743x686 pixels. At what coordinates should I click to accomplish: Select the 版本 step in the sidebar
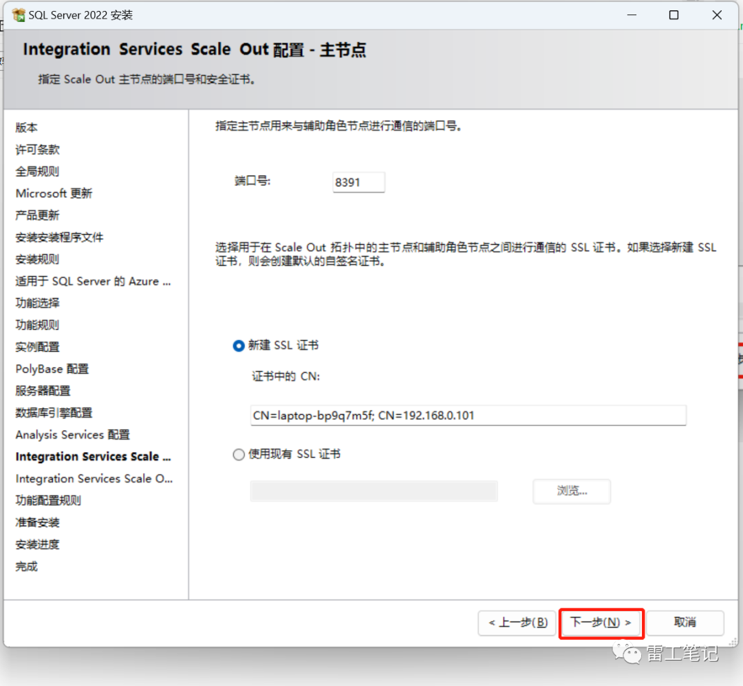click(27, 127)
